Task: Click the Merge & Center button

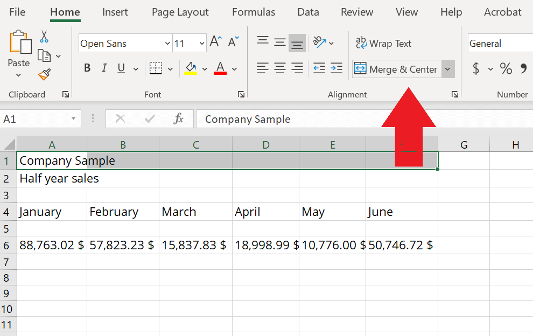Action: (397, 69)
